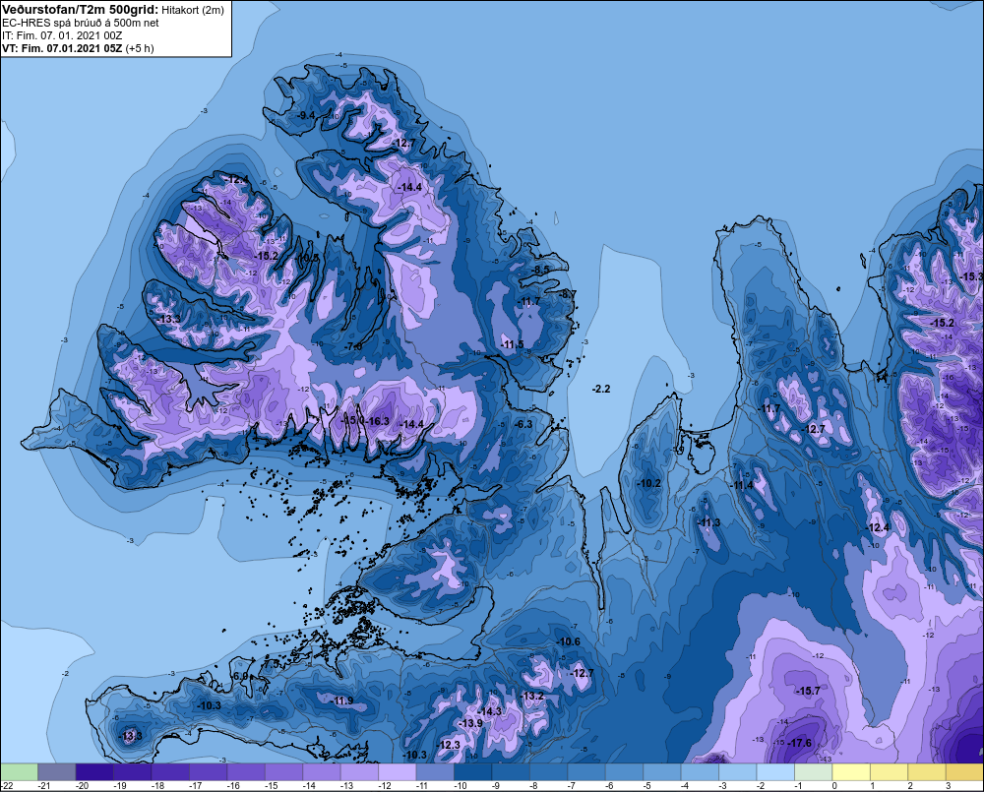Click the -12.3 temperature reading
The height and width of the screenshot is (792, 984).
(448, 745)
